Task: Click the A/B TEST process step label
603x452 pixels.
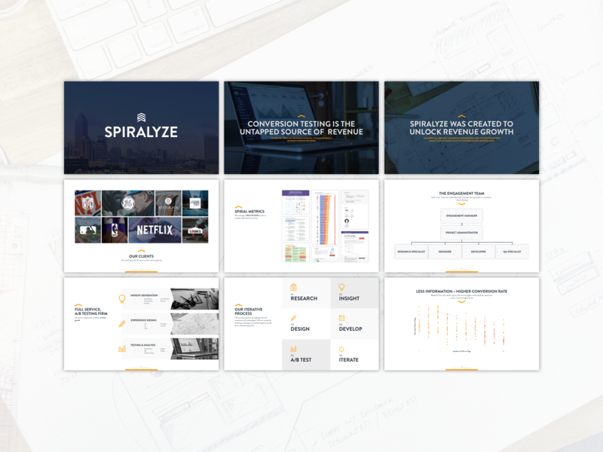Action: coord(301,360)
